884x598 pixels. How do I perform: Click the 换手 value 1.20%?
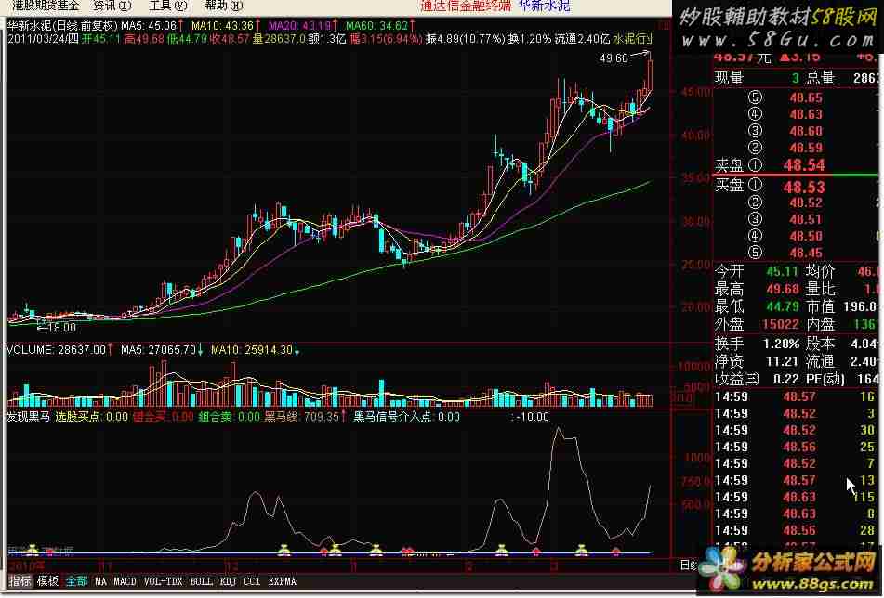[782, 344]
